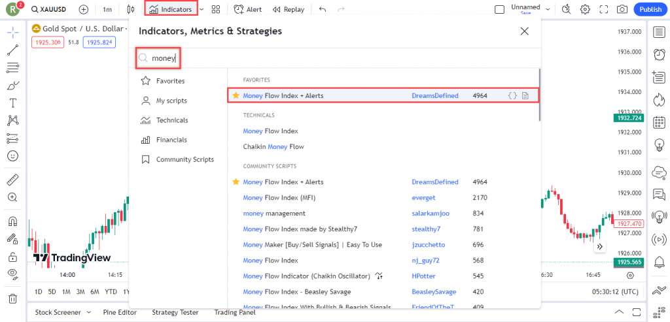View source code braces icon for favorite script
The width and height of the screenshot is (670, 322).
pyautogui.click(x=512, y=96)
